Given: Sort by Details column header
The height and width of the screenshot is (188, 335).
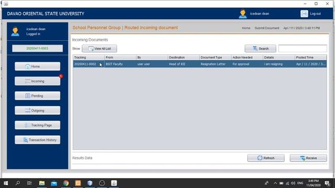Looking at the screenshot, I should pyautogui.click(x=279, y=57).
